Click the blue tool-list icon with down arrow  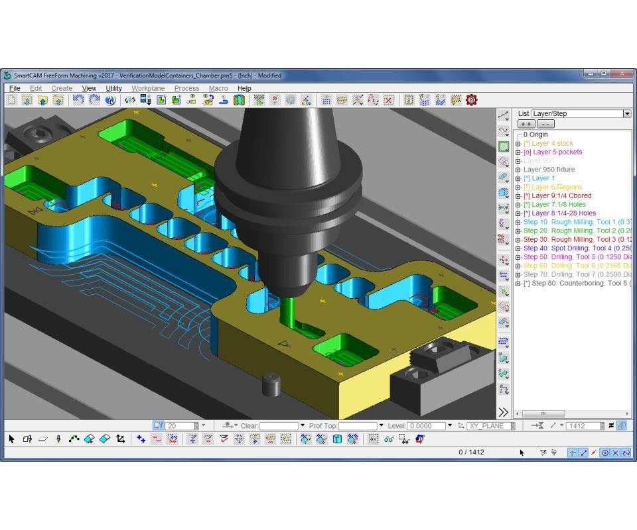tap(145, 100)
